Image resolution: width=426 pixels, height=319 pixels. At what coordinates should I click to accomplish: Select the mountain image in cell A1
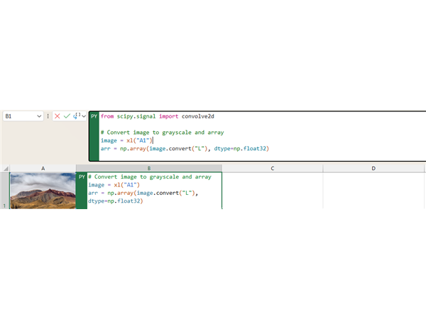point(43,190)
